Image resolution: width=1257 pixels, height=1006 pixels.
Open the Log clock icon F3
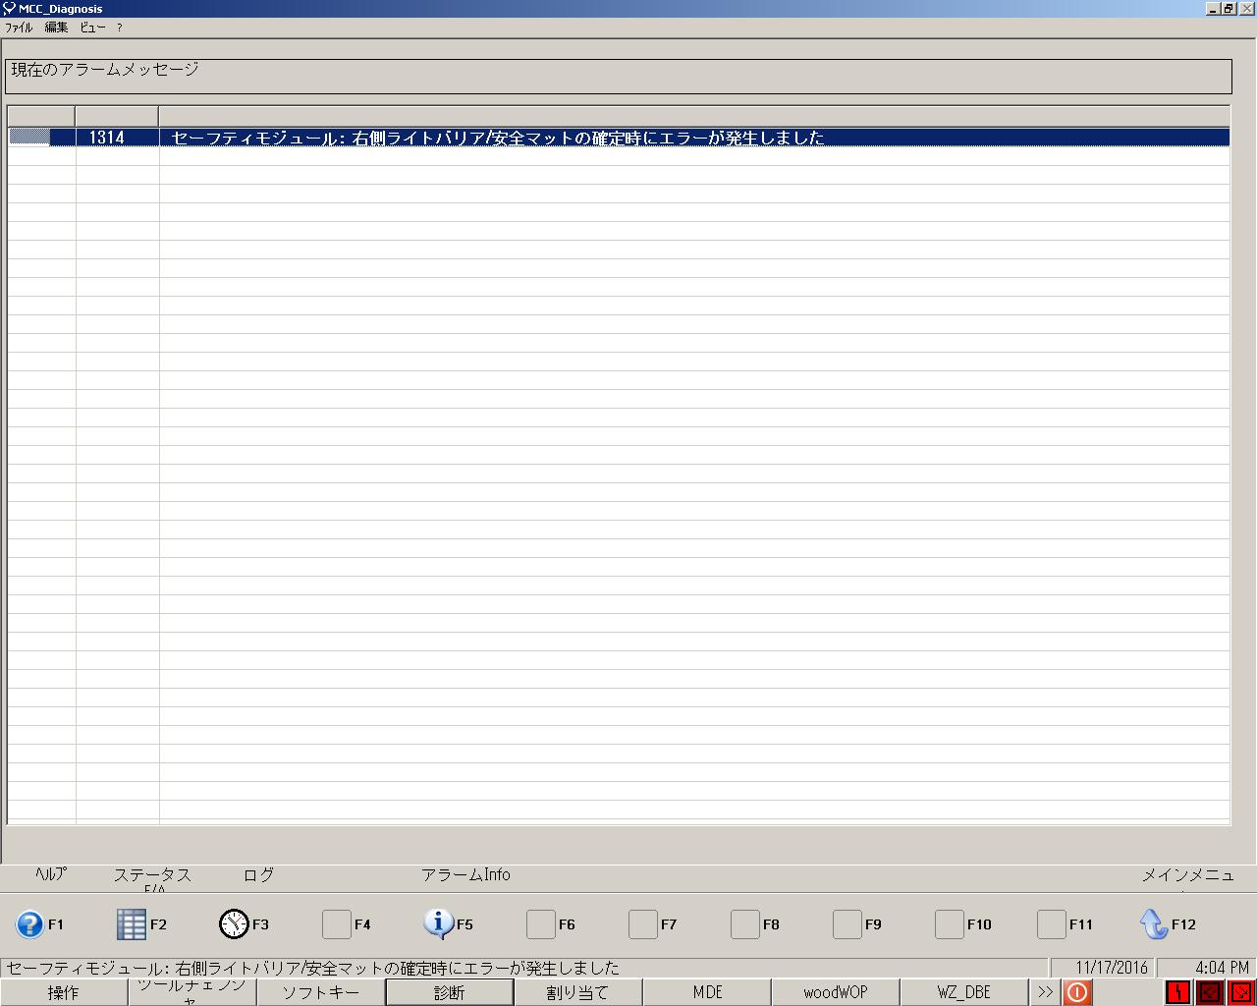234,924
